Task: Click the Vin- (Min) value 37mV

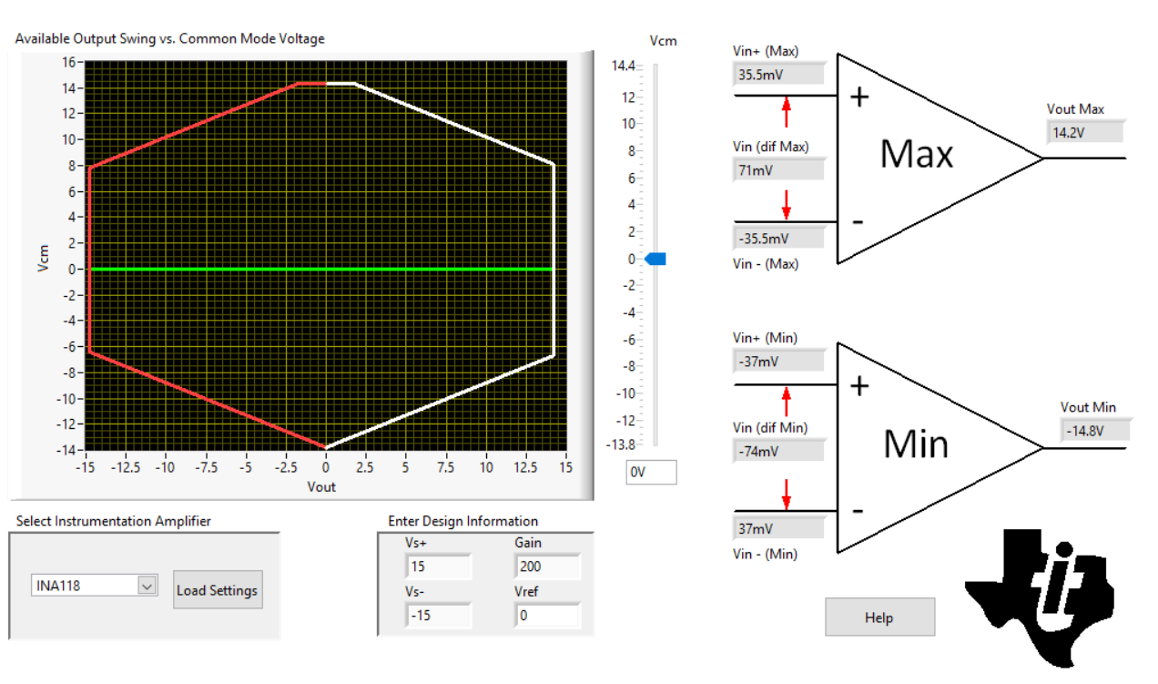Action: (778, 527)
